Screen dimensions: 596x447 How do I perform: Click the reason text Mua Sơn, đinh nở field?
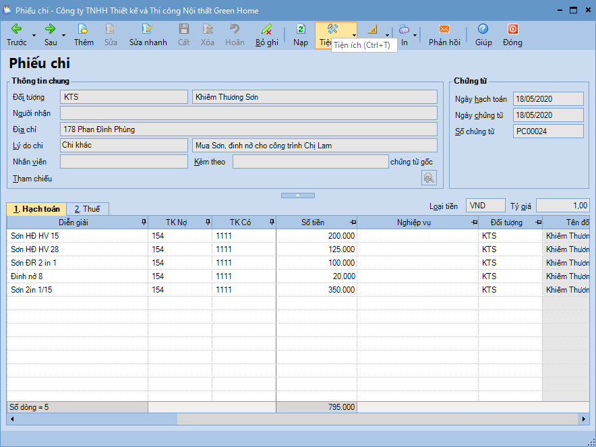pyautogui.click(x=315, y=145)
